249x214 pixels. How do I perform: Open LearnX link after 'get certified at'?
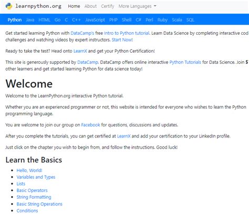(x=124, y=136)
